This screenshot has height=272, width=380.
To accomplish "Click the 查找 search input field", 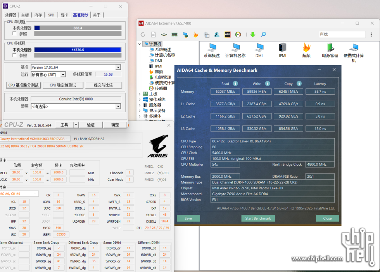I will (x=341, y=35).
